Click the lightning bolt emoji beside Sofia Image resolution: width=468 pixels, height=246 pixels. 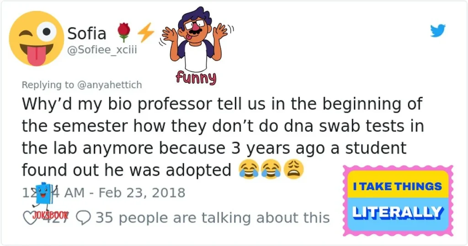point(146,32)
